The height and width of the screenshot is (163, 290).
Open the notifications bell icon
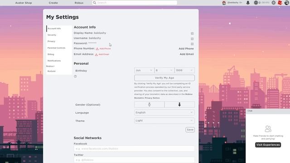pyautogui.click(x=248, y=3)
